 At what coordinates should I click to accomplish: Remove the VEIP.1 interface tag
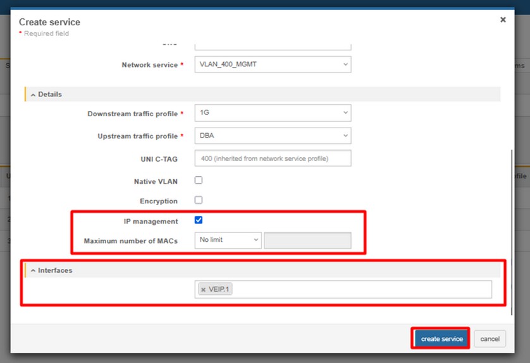click(203, 290)
